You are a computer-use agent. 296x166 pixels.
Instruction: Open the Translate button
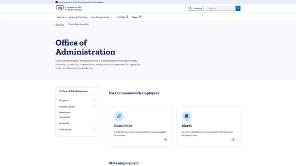point(195,8)
